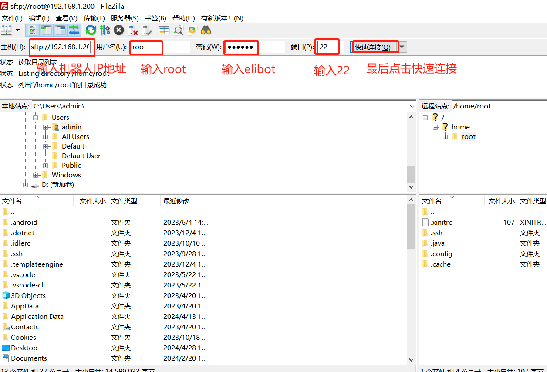The height and width of the screenshot is (372, 547).
Task: Open the 服务器(S) menu
Action: tap(125, 18)
